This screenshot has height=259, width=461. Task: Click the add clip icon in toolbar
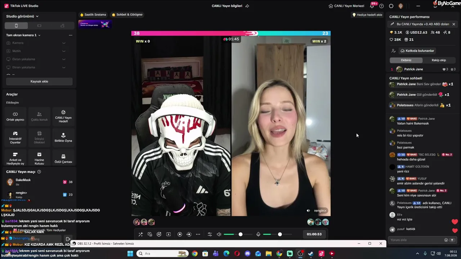pyautogui.click(x=168, y=234)
